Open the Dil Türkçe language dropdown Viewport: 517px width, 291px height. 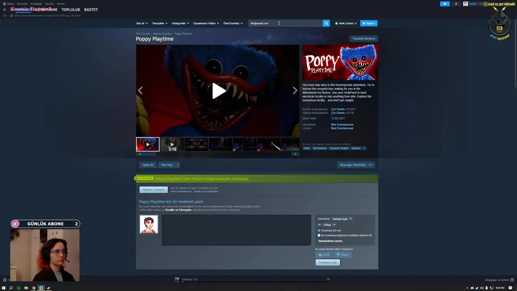[x=329, y=225]
